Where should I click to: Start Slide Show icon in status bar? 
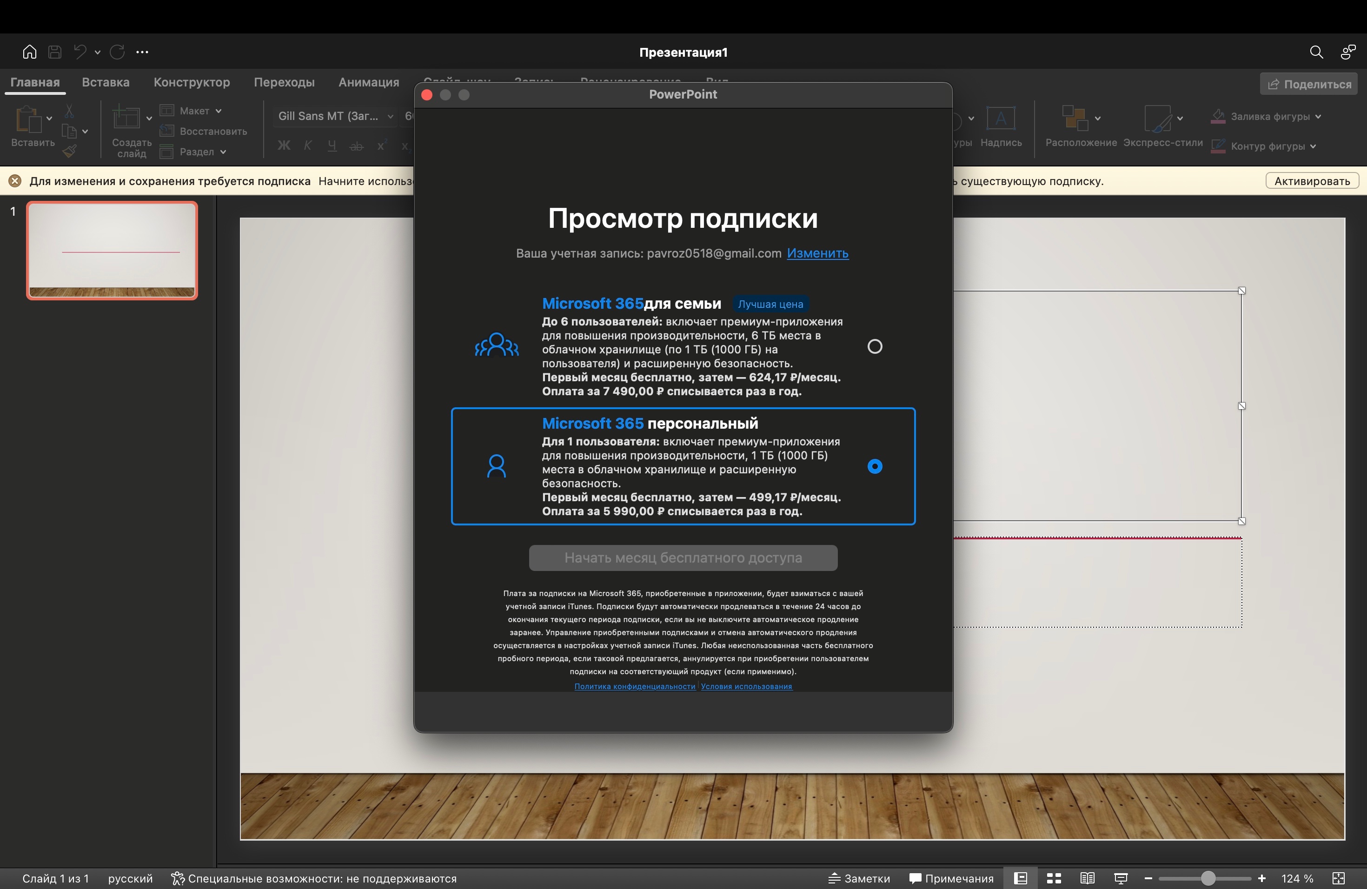click(1121, 878)
